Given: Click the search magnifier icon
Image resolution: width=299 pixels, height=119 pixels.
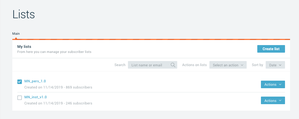Looking at the screenshot, I should click(x=173, y=65).
